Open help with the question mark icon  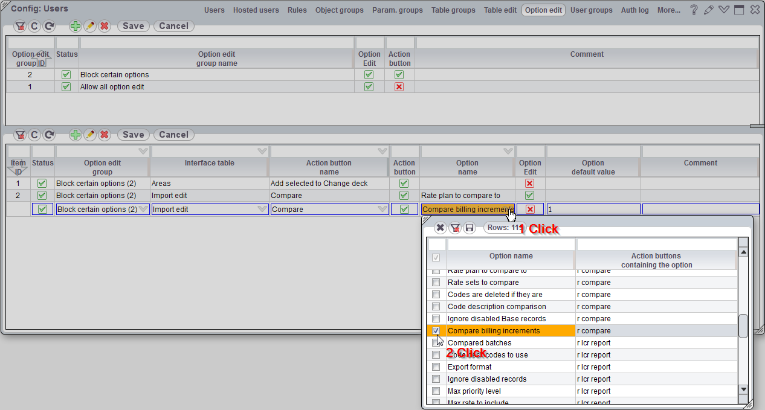pyautogui.click(x=693, y=9)
